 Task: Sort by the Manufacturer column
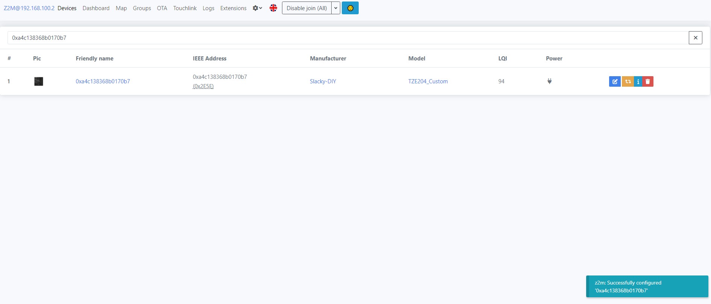(328, 58)
